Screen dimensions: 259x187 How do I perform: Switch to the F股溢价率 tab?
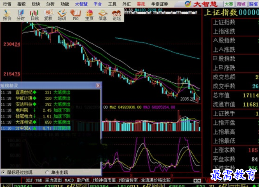click(x=128, y=180)
